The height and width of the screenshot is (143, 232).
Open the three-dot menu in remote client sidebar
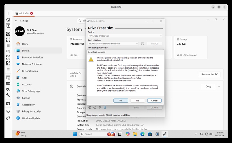(x=8, y=14)
